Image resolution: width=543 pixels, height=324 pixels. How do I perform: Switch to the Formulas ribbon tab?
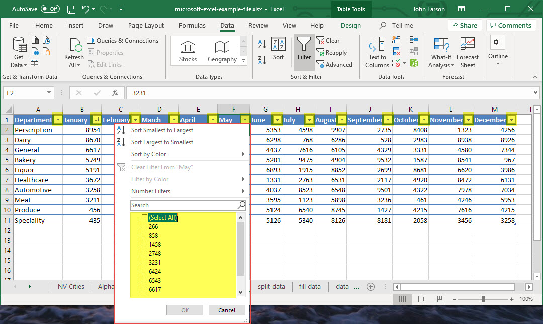pyautogui.click(x=192, y=26)
